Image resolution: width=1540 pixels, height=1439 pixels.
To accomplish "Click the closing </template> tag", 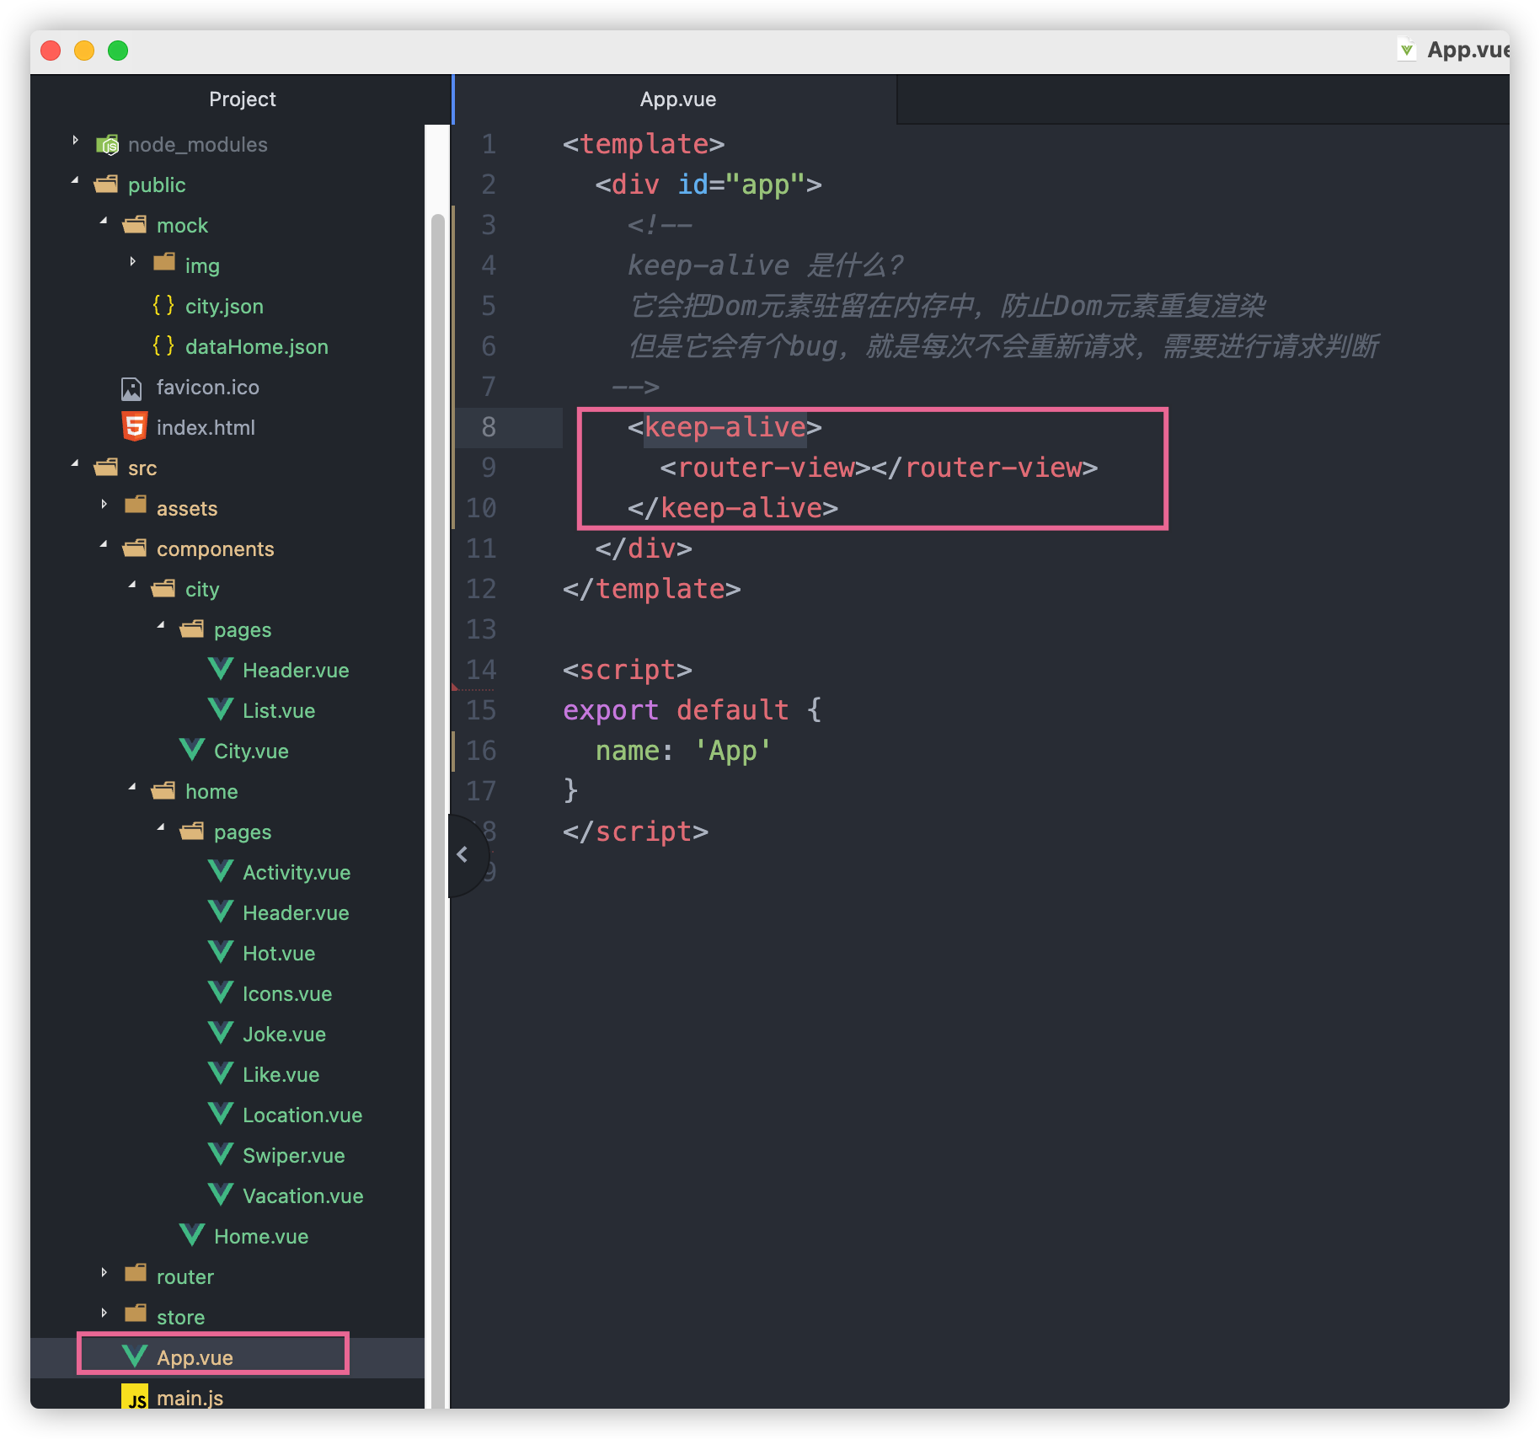I will 651,589.
